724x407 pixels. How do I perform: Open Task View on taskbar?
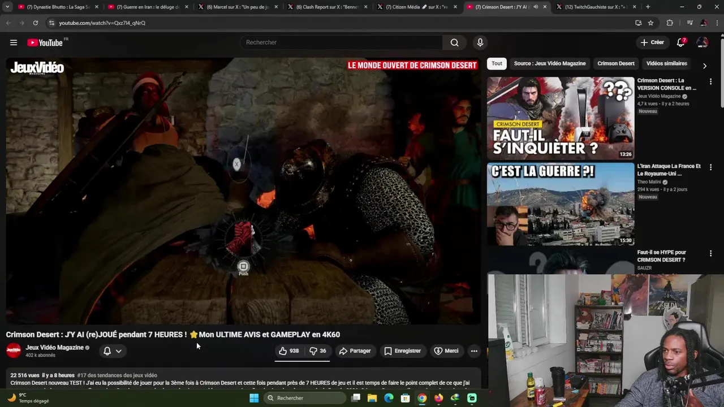pyautogui.click(x=356, y=398)
